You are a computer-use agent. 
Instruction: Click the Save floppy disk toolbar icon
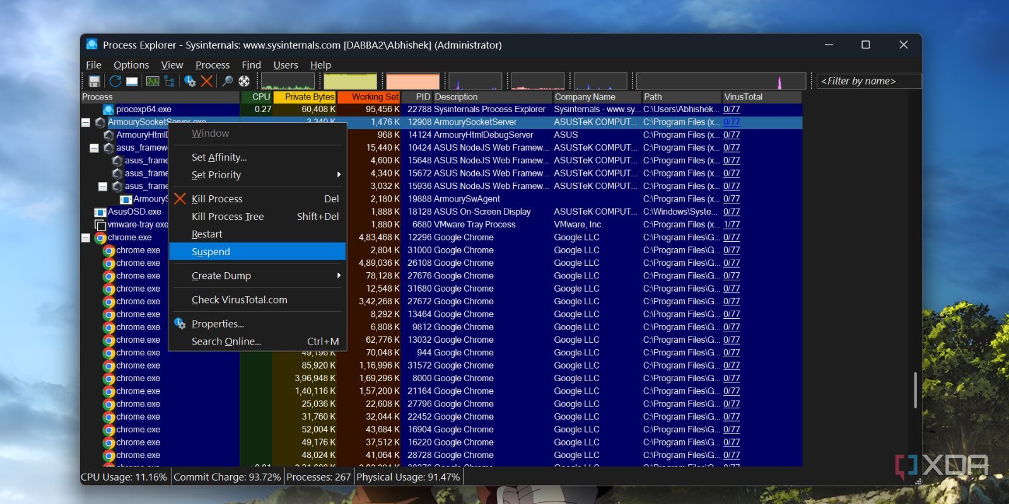[x=94, y=81]
